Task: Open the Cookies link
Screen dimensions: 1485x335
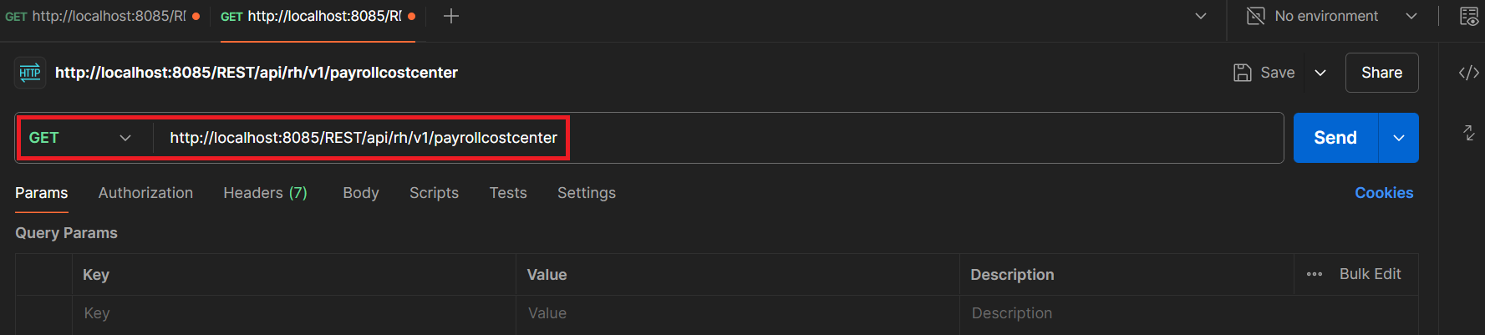Action: point(1383,193)
